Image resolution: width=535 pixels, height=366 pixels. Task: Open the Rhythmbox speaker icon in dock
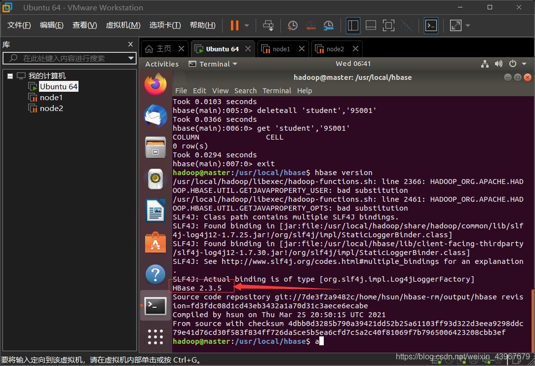tap(155, 179)
